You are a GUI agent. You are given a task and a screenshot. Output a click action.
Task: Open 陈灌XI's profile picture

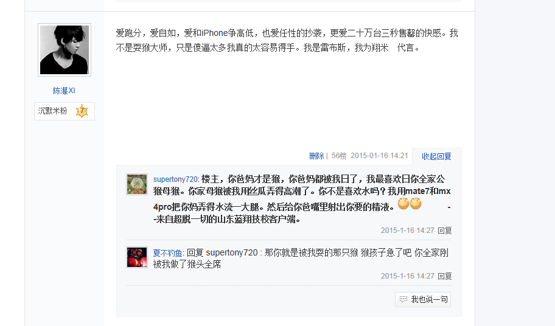pos(65,50)
